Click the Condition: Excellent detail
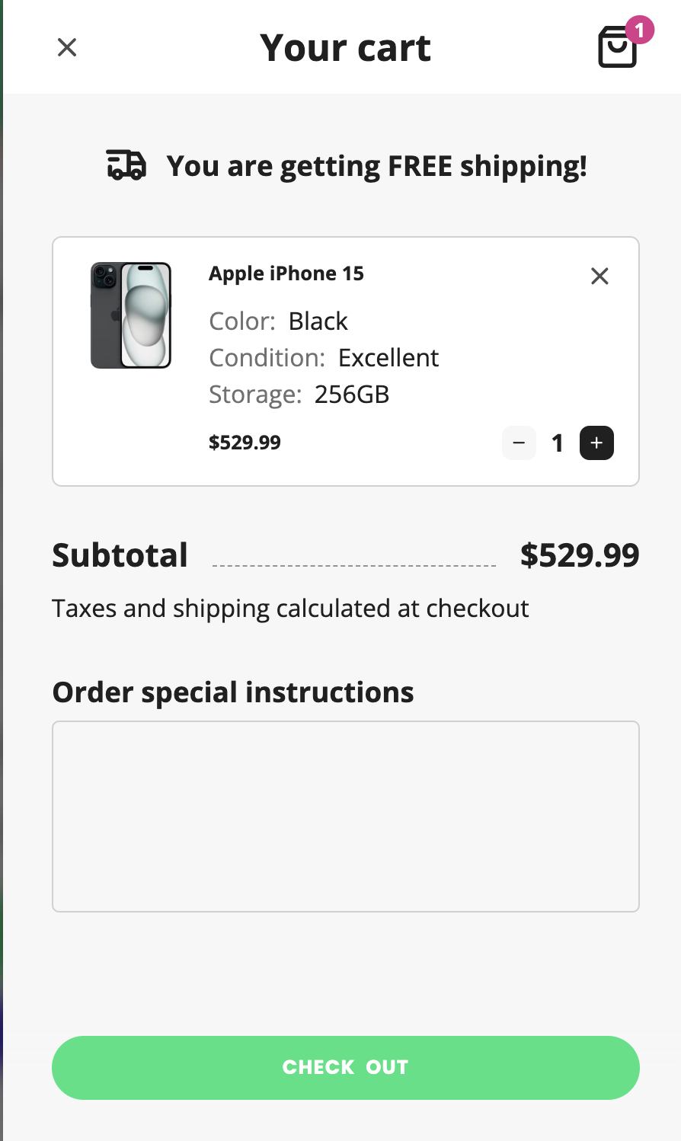The width and height of the screenshot is (681, 1141). (x=324, y=358)
